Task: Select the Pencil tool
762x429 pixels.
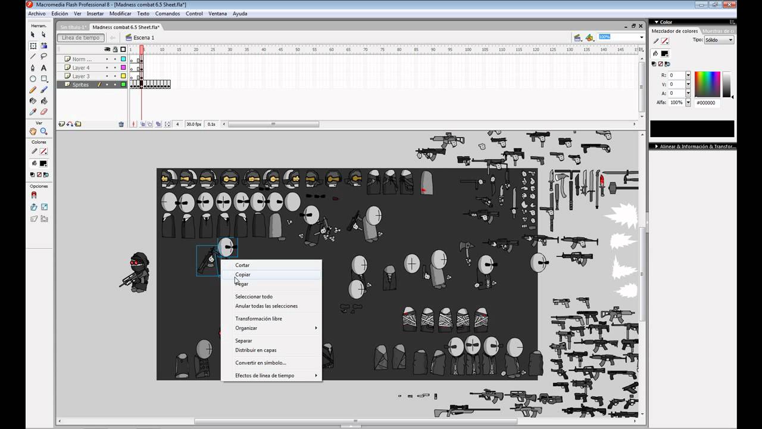Action: tap(33, 90)
